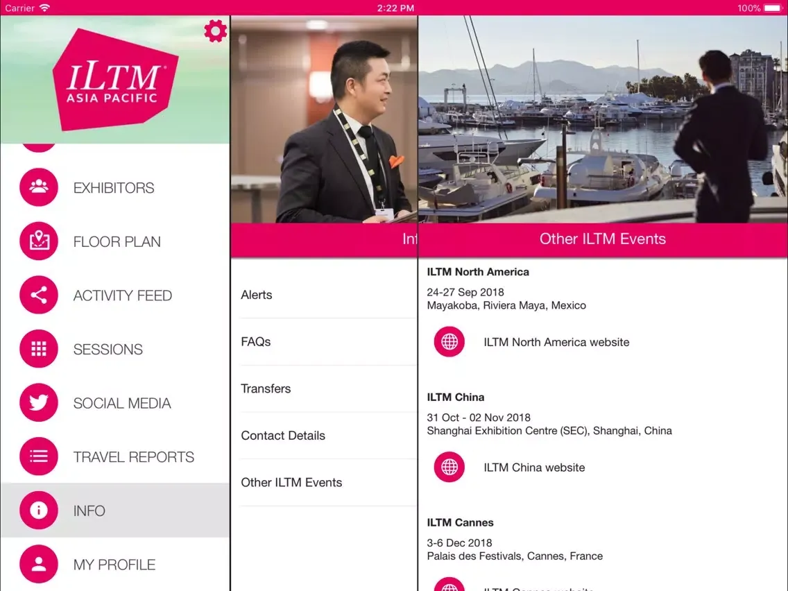Viewport: 788px width, 591px height.
Task: Tap the Exhibitors people icon
Action: coord(39,187)
